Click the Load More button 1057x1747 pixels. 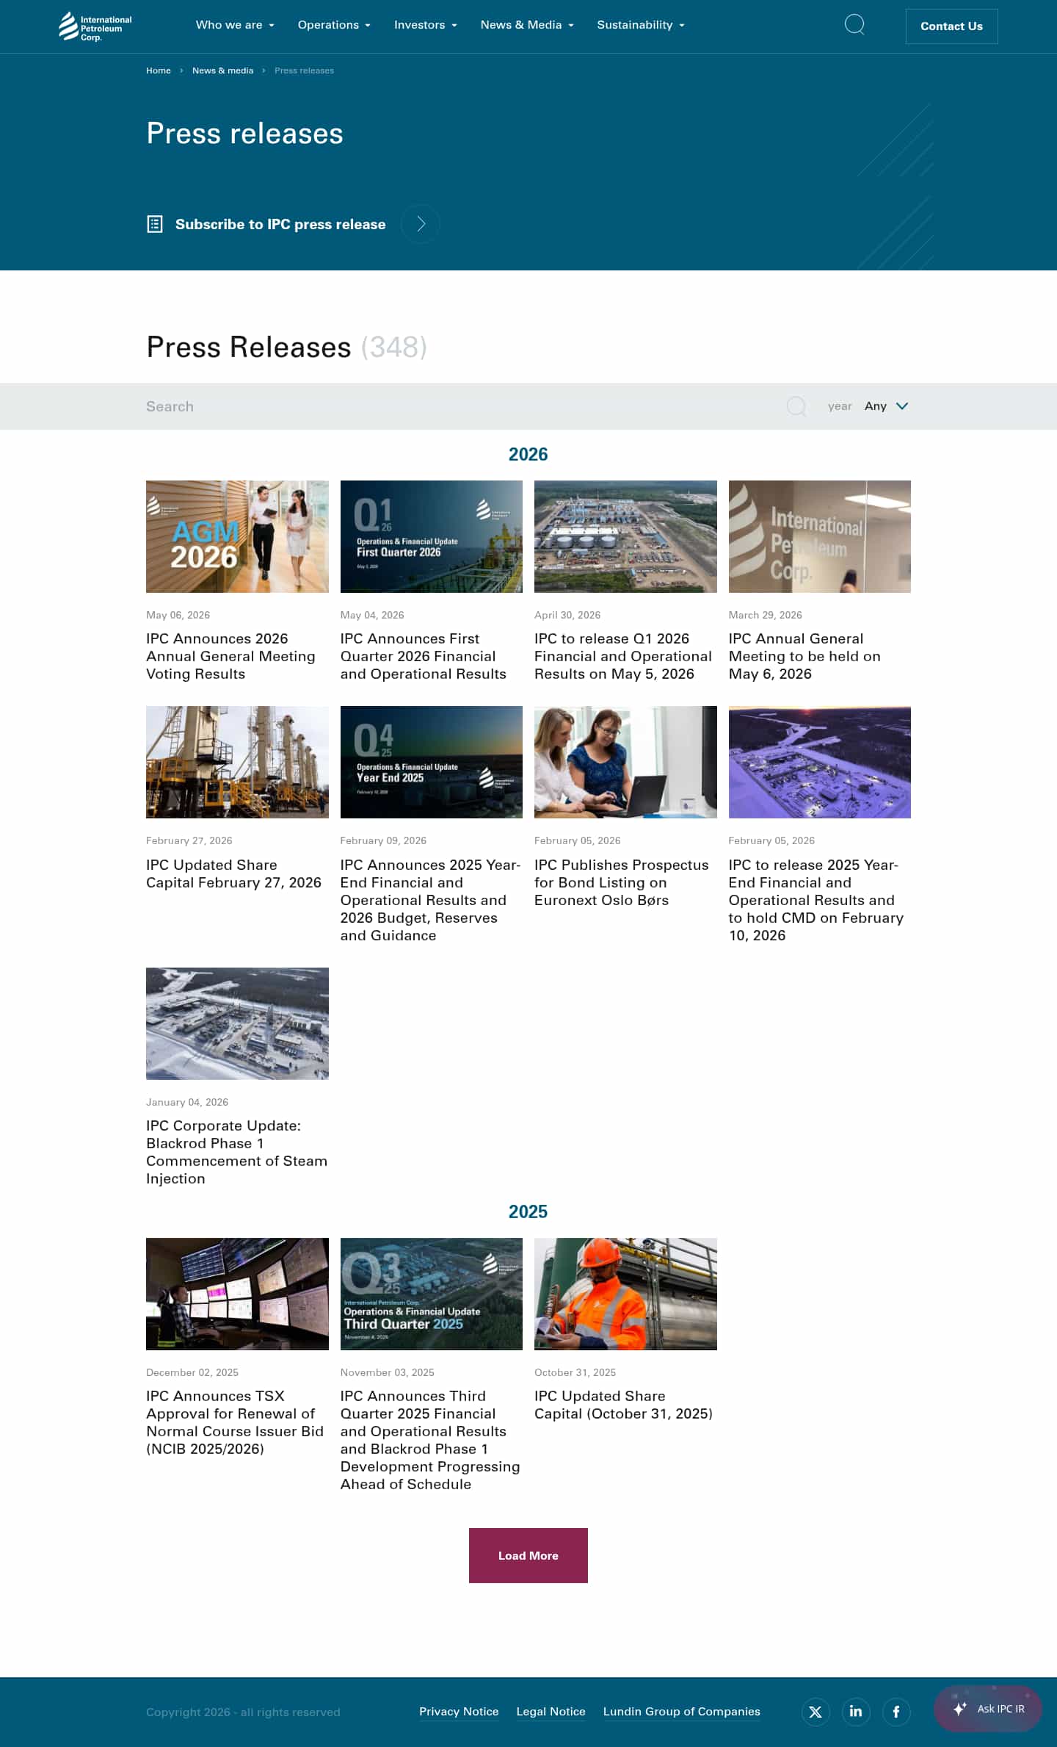click(x=528, y=1555)
